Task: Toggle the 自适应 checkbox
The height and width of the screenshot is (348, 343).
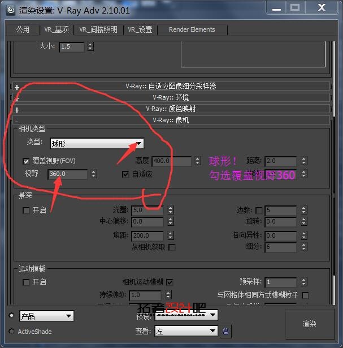Action: coord(125,174)
